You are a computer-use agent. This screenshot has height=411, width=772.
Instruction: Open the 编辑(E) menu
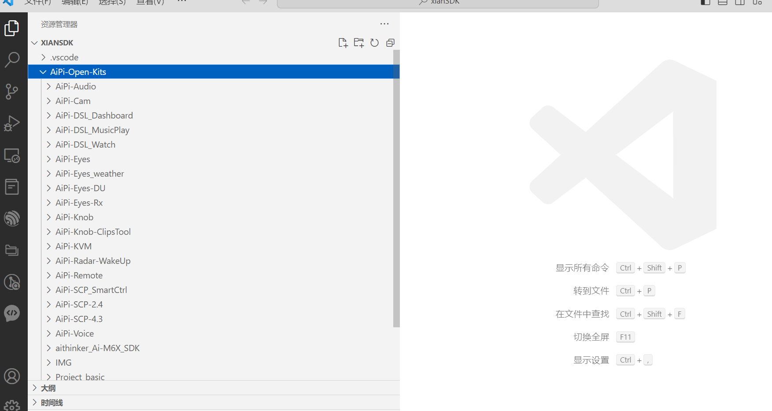pyautogui.click(x=75, y=2)
